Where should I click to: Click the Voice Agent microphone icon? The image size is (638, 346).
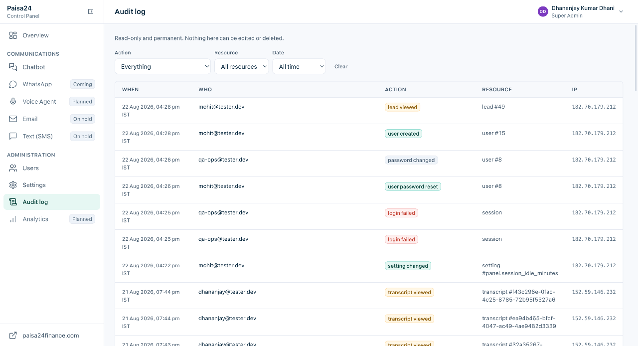tap(13, 101)
